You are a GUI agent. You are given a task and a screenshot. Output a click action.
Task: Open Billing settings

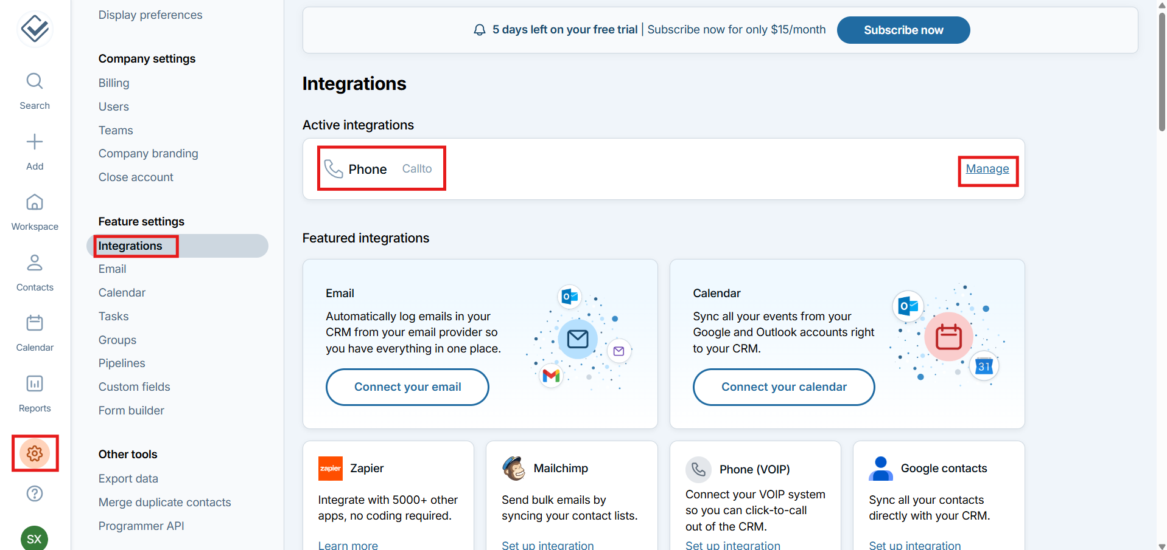pyautogui.click(x=114, y=83)
